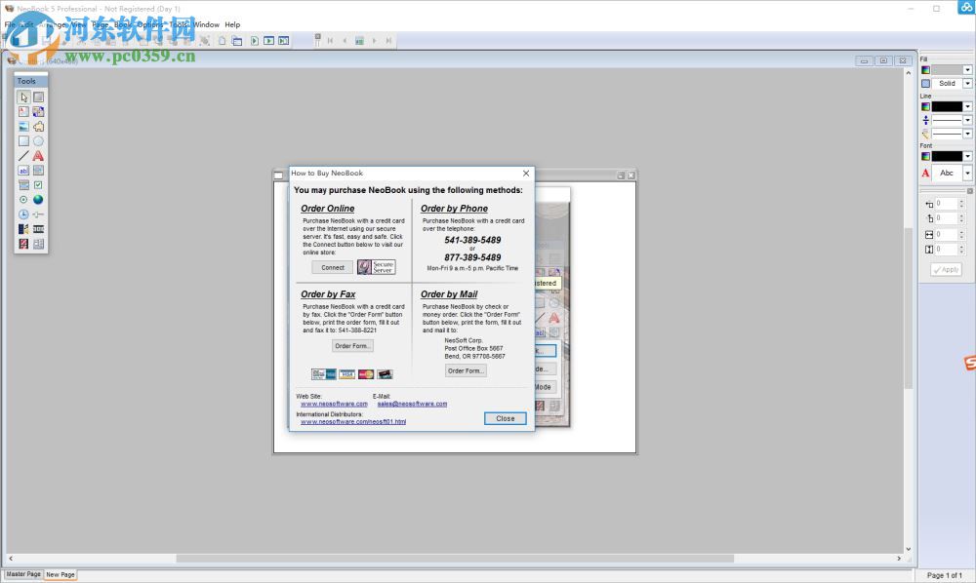Click the left position input field
Image resolution: width=976 pixels, height=583 pixels.
[x=946, y=203]
